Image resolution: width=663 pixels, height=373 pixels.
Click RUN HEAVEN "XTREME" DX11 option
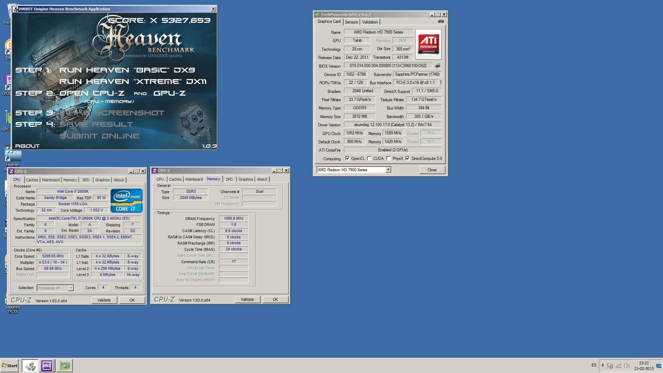pyautogui.click(x=133, y=82)
